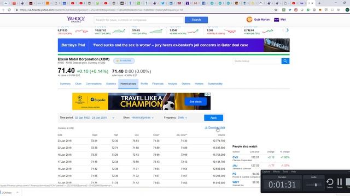Click the 23 Jan 2019 date cell
Screen dimensions: 350x196
tap(65, 141)
